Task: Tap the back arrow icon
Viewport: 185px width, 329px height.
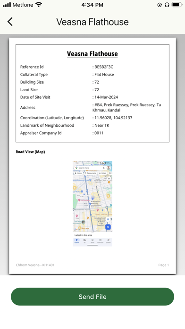Action: 10,22
